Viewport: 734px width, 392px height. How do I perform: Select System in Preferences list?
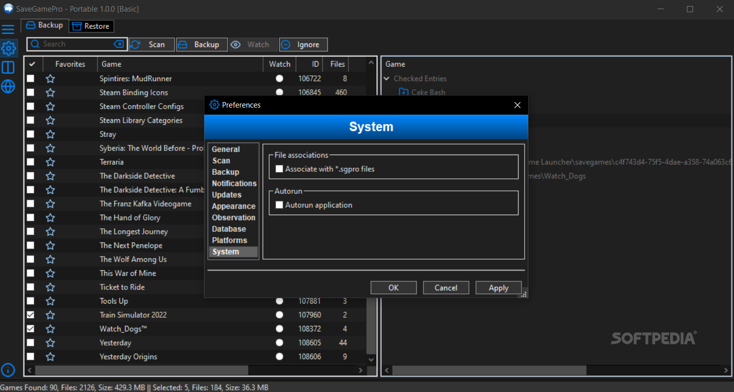click(233, 252)
